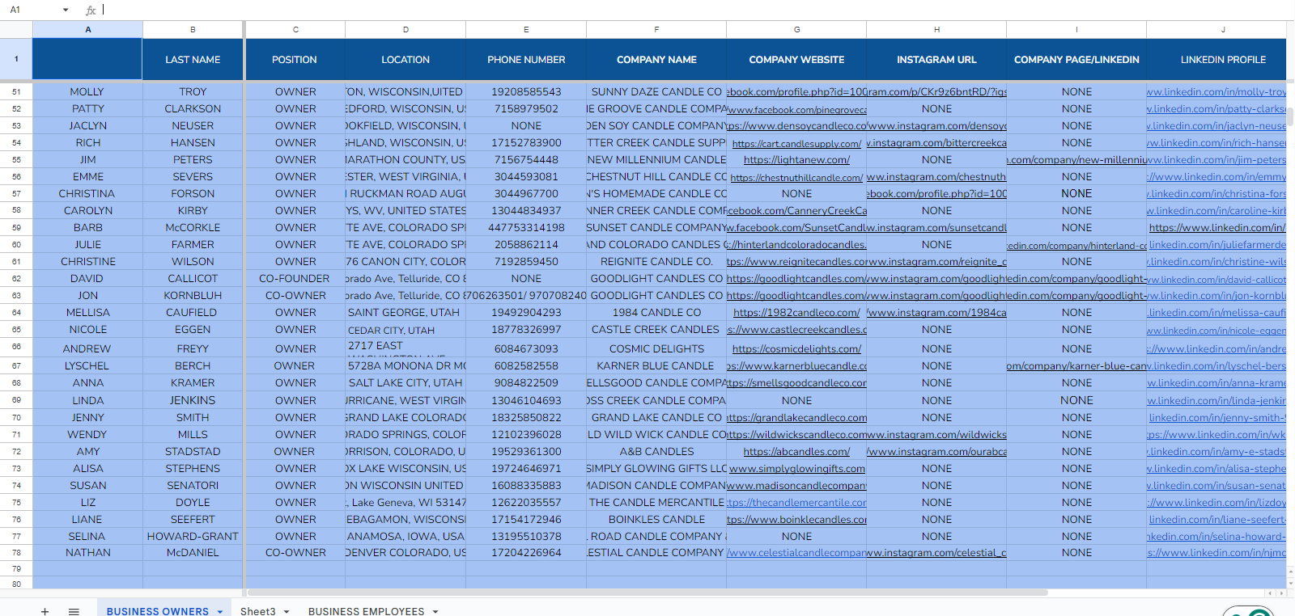Click the horizontal scroll right arrow
This screenshot has width=1295, height=616.
[1280, 593]
